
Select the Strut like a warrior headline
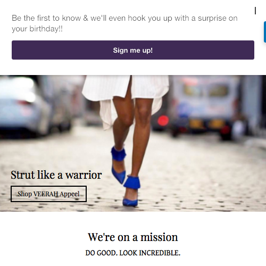[56, 175]
